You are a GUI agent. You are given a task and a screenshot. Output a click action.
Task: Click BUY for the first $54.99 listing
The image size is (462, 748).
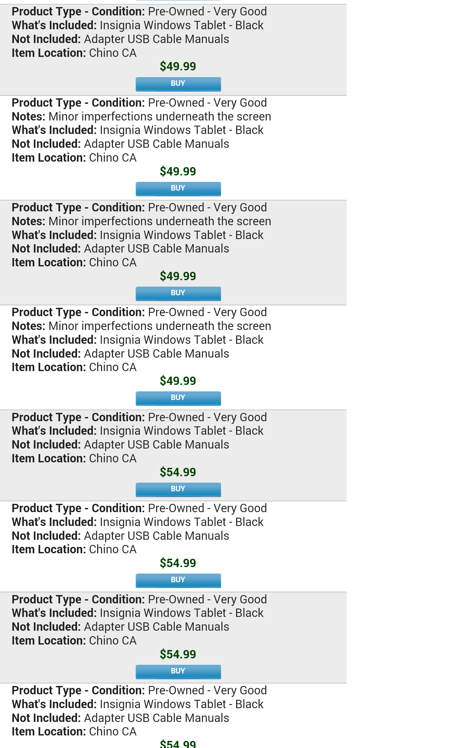(178, 489)
